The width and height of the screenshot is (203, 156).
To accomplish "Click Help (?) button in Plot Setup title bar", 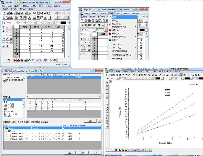I will click(93, 70).
